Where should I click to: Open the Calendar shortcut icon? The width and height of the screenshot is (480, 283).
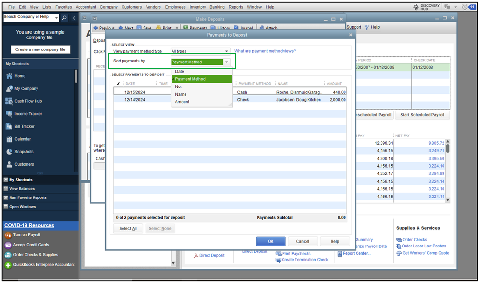click(x=9, y=139)
